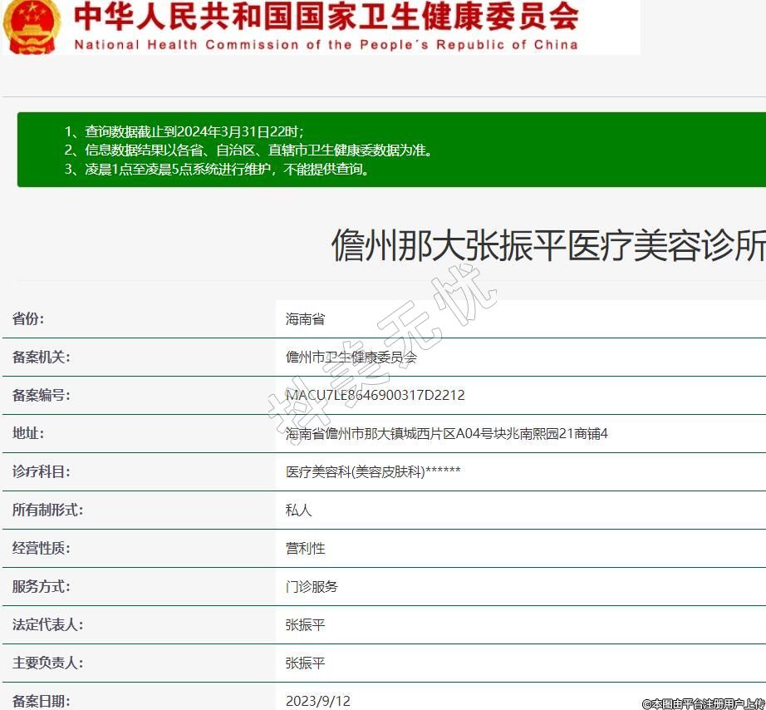Click the 法定代表人 value 张振平
766x710 pixels.
(305, 625)
